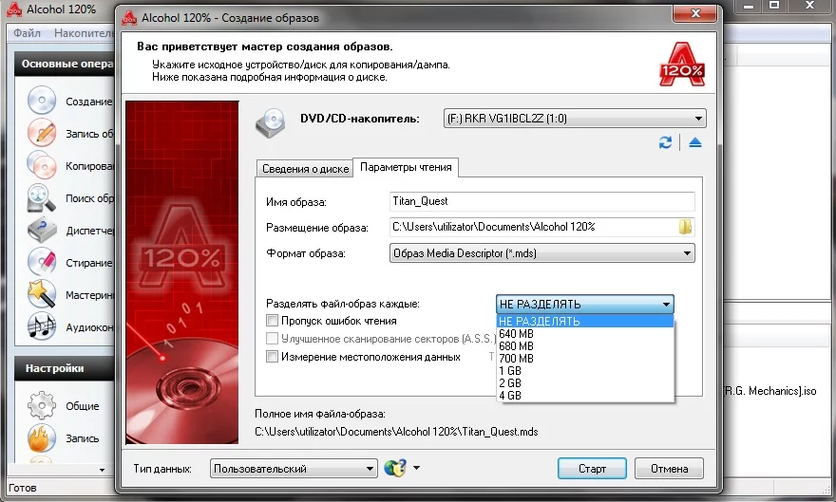Image resolution: width=836 pixels, height=502 pixels.
Task: Click the scroll-down arrow under the sidebar
Action: click(x=102, y=470)
